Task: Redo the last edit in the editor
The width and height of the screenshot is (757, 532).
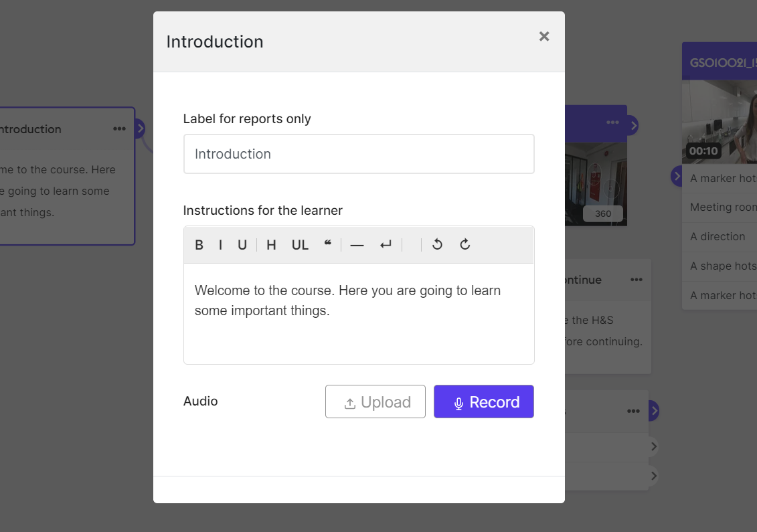Action: (x=465, y=244)
